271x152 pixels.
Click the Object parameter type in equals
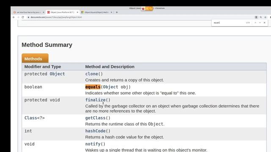click(x=111, y=87)
